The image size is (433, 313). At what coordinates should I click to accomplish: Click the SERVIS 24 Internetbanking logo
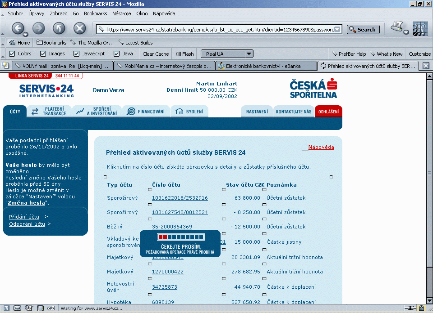[46, 90]
